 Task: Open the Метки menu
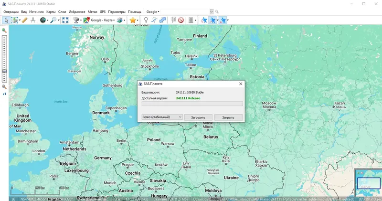pos(92,11)
